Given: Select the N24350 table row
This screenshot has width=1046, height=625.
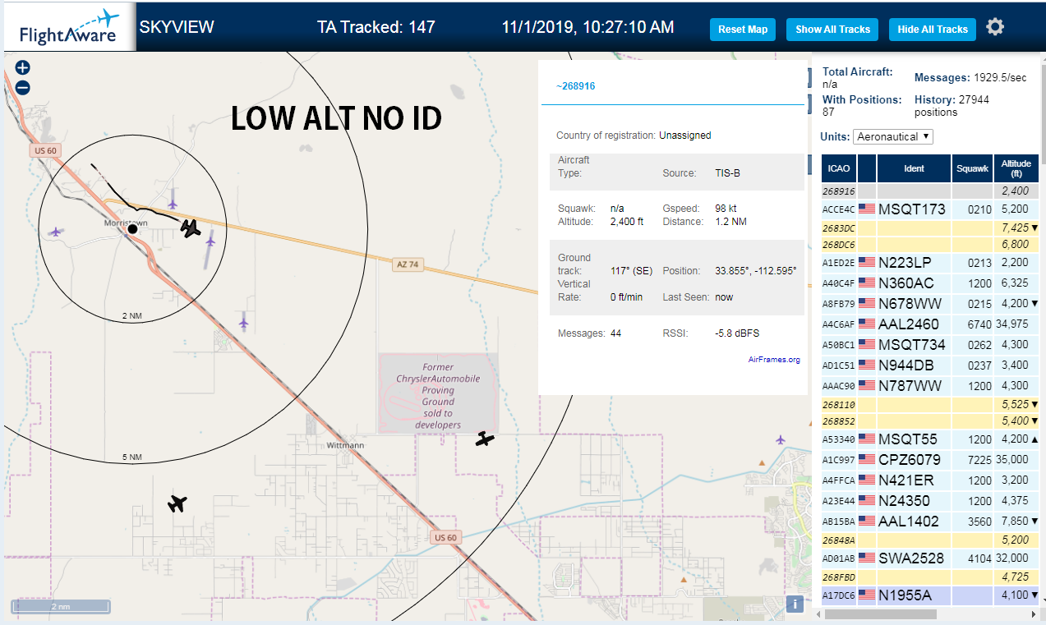Looking at the screenshot, I should click(931, 501).
